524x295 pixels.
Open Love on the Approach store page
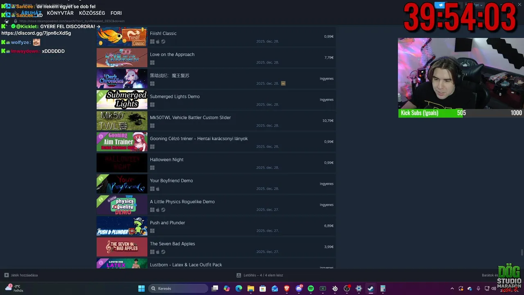172,54
